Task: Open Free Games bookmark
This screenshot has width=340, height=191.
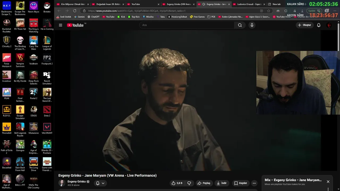Action: 197,17
